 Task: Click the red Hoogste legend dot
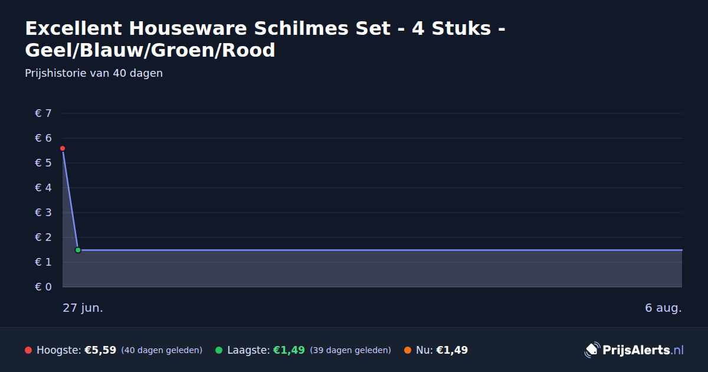point(28,350)
